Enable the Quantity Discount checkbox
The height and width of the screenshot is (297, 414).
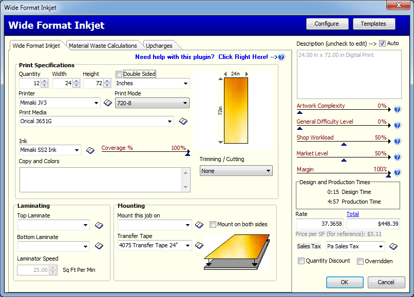tap(302, 261)
